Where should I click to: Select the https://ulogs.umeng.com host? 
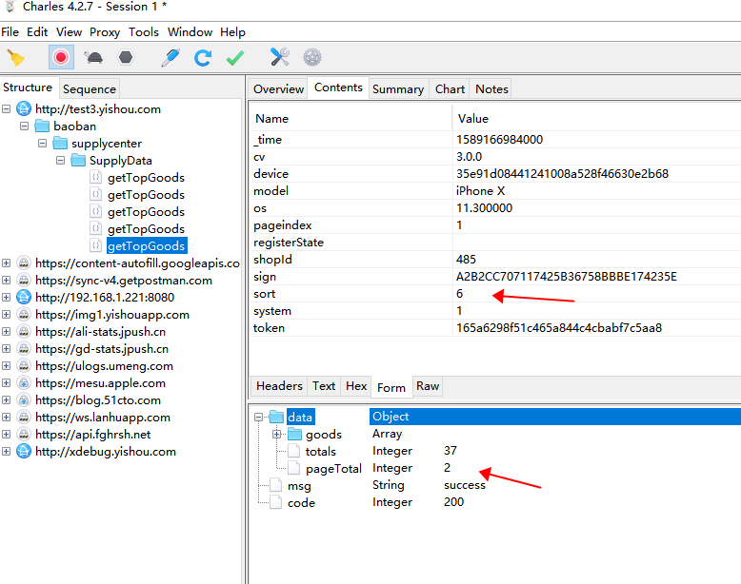(104, 366)
